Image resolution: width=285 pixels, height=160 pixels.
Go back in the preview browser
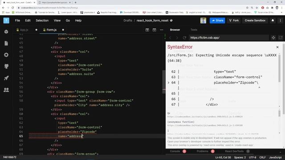point(170,38)
